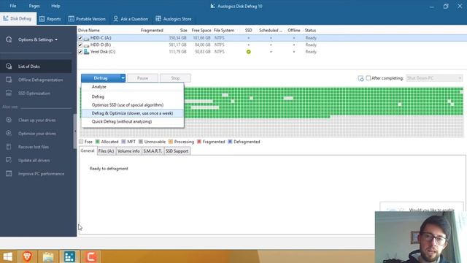Click the MFT legend swatch
The image size is (467, 263).
click(123, 142)
